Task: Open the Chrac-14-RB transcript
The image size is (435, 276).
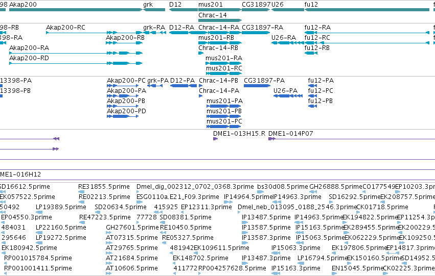Action: [201, 53]
